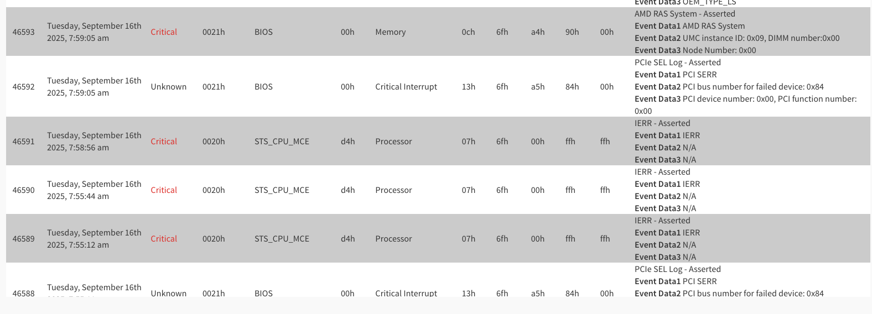The image size is (872, 314).
Task: Click Critical severity label of event 46593
Action: 164,32
